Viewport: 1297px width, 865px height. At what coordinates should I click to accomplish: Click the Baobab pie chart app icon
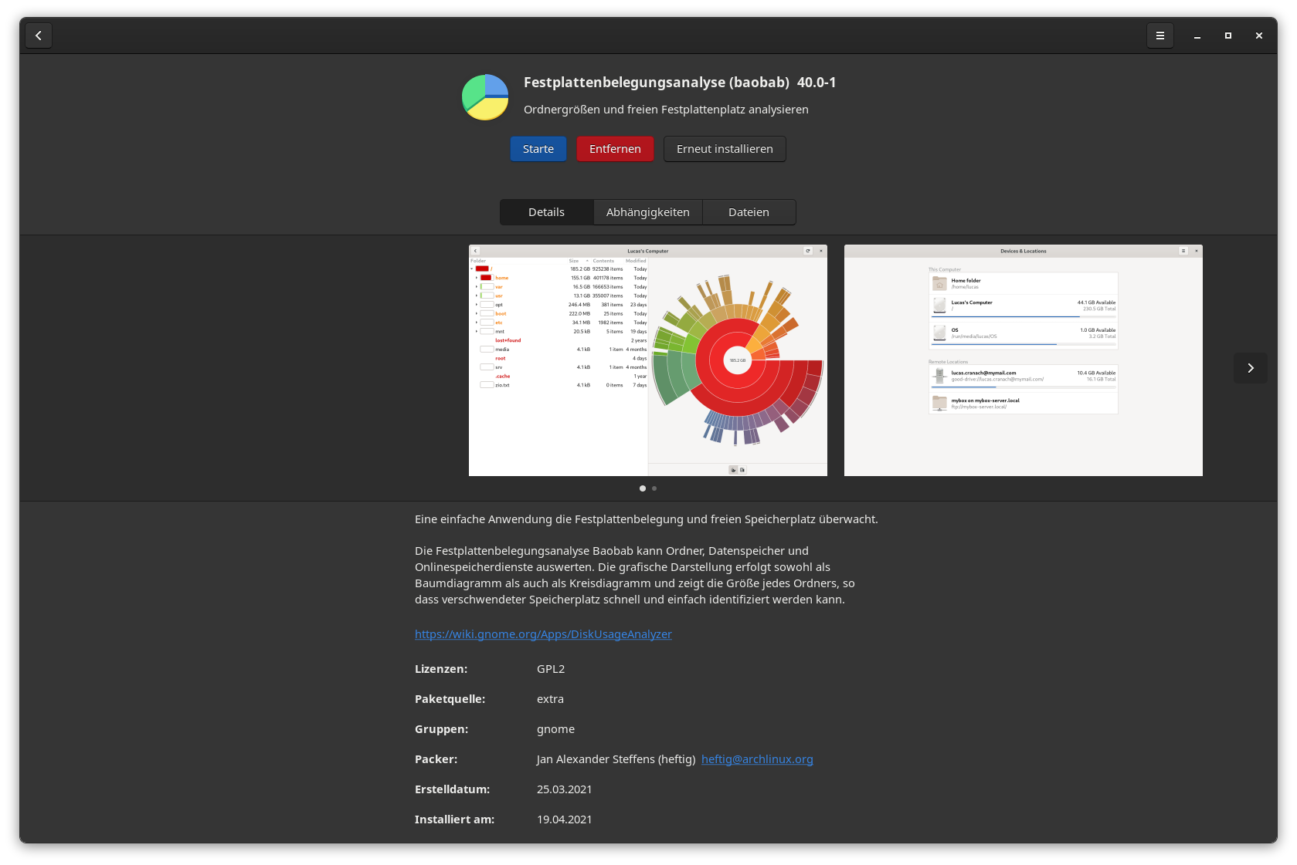(485, 97)
